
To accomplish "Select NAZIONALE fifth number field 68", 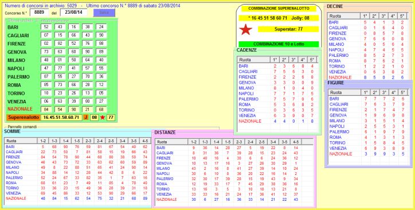I will [x=101, y=109].
